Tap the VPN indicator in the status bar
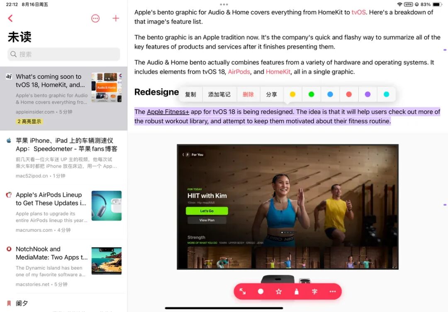 click(x=408, y=4)
